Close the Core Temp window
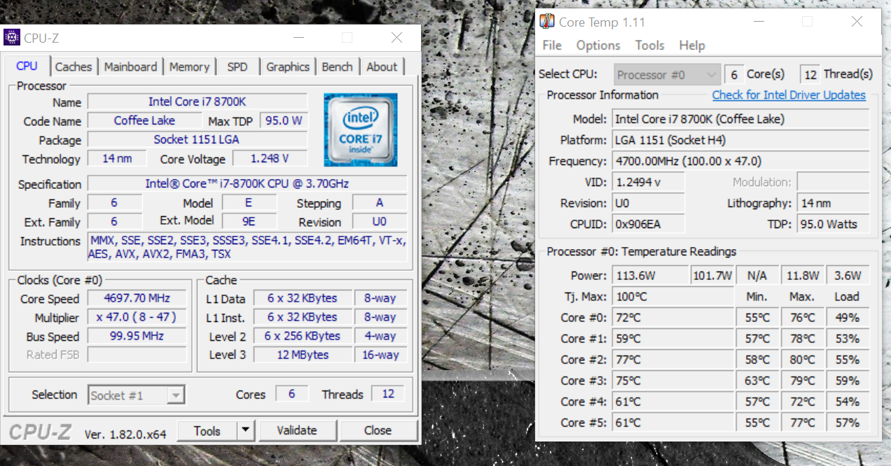Image resolution: width=891 pixels, height=466 pixels. coord(857,22)
